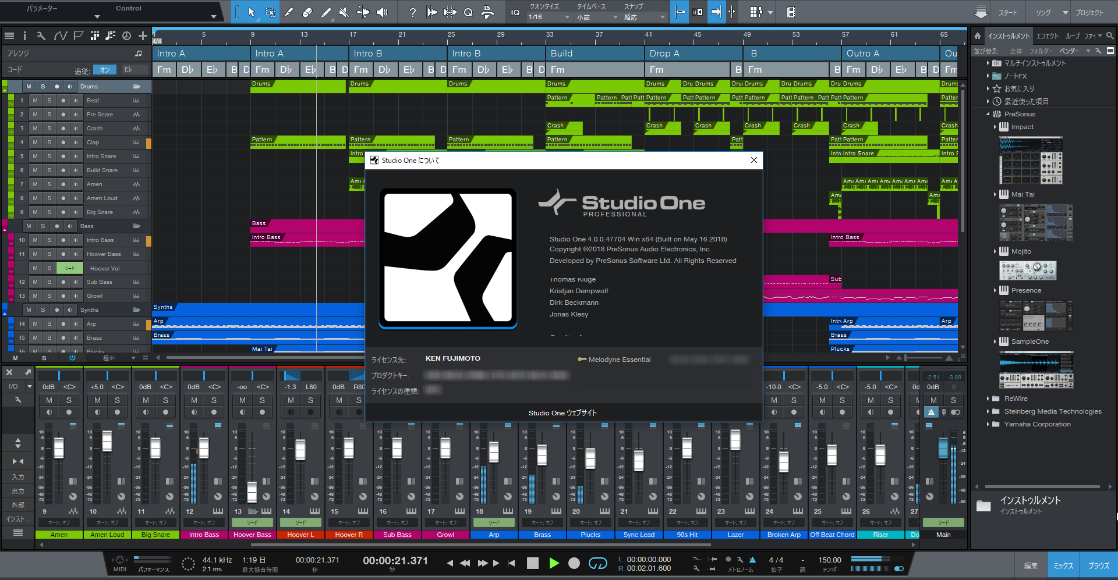Switch to the ループ browser tab
The width and height of the screenshot is (1118, 580).
click(x=1073, y=36)
